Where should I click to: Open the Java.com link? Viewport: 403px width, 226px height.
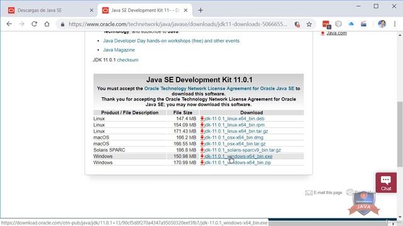coord(336,33)
